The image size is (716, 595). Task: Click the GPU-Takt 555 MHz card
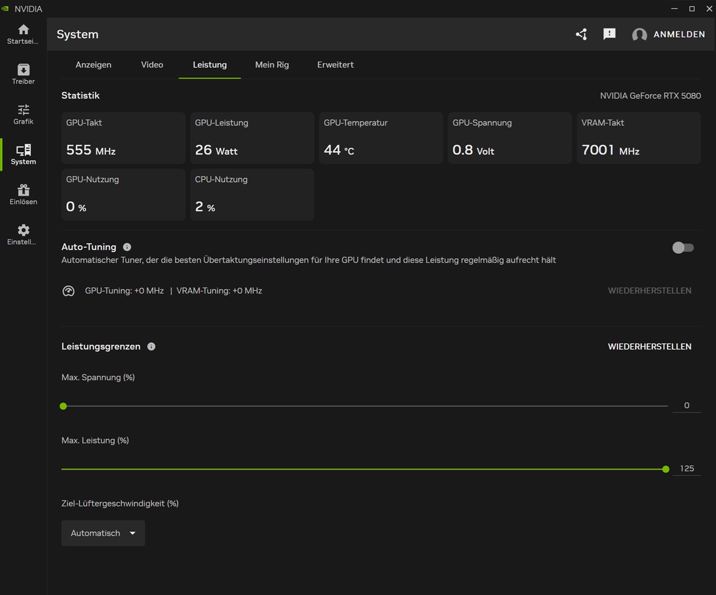pyautogui.click(x=123, y=138)
